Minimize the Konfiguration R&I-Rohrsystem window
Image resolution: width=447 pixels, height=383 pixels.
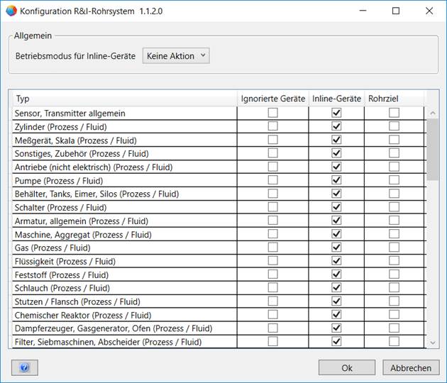point(363,11)
